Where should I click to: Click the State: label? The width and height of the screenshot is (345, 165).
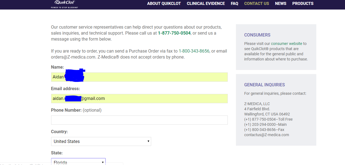click(57, 153)
